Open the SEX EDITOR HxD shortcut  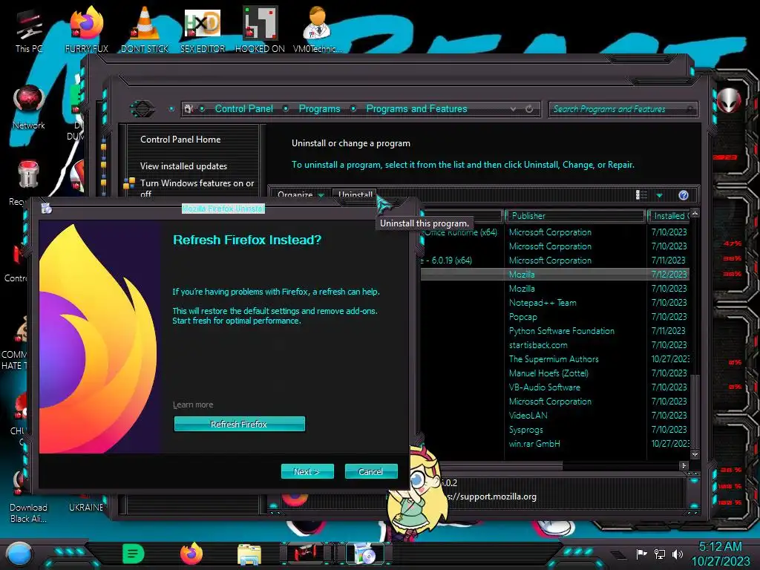(203, 30)
